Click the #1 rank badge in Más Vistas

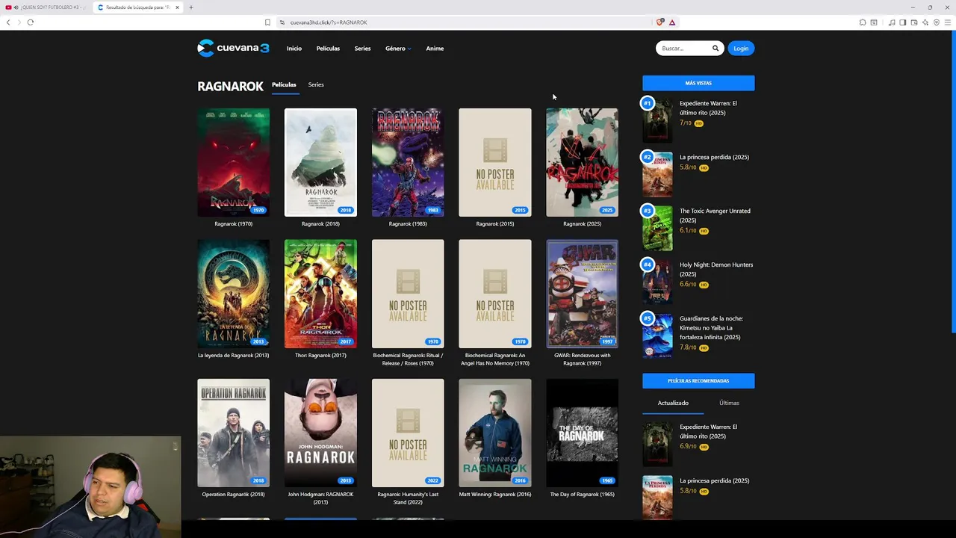coord(648,103)
